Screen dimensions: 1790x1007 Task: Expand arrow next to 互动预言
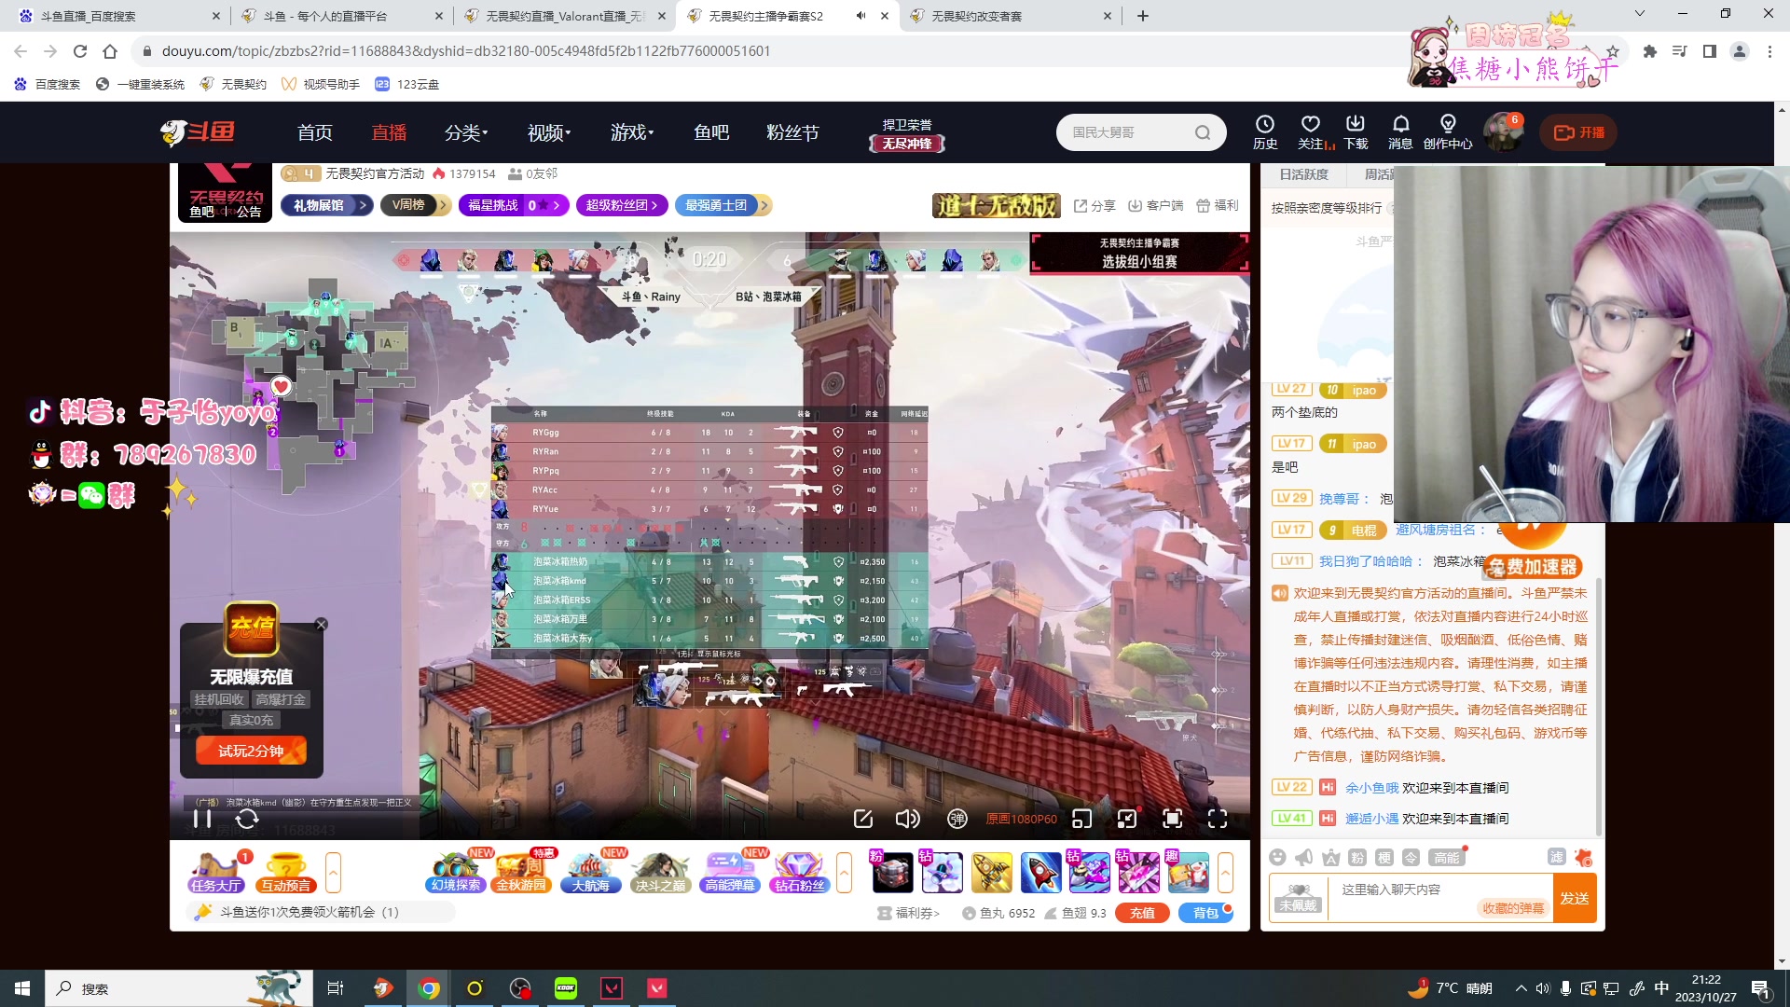coord(333,872)
